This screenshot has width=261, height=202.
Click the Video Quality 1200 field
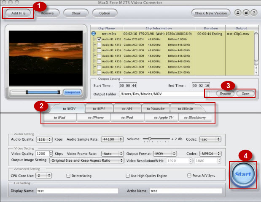pos(42,154)
